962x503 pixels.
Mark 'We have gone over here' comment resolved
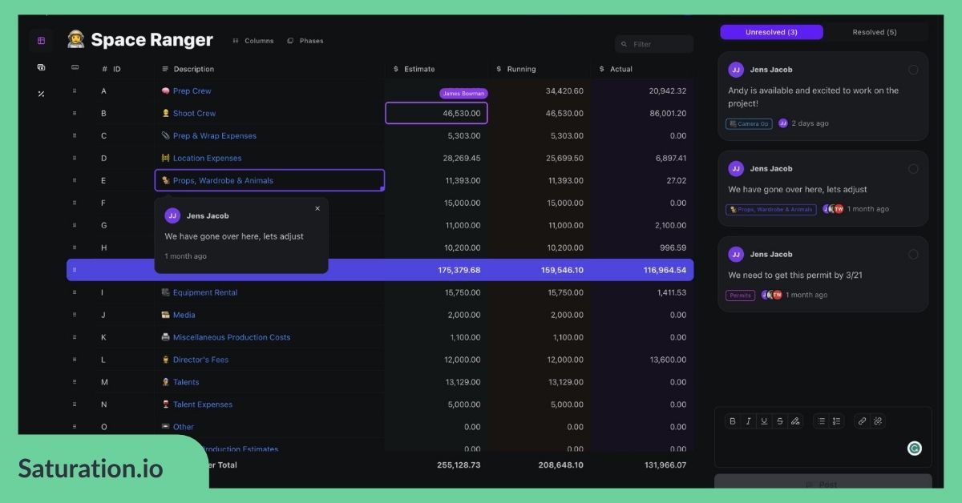(913, 169)
